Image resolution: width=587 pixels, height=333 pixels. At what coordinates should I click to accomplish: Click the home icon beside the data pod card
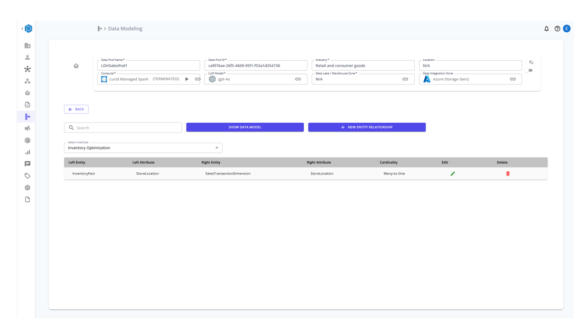click(x=76, y=66)
